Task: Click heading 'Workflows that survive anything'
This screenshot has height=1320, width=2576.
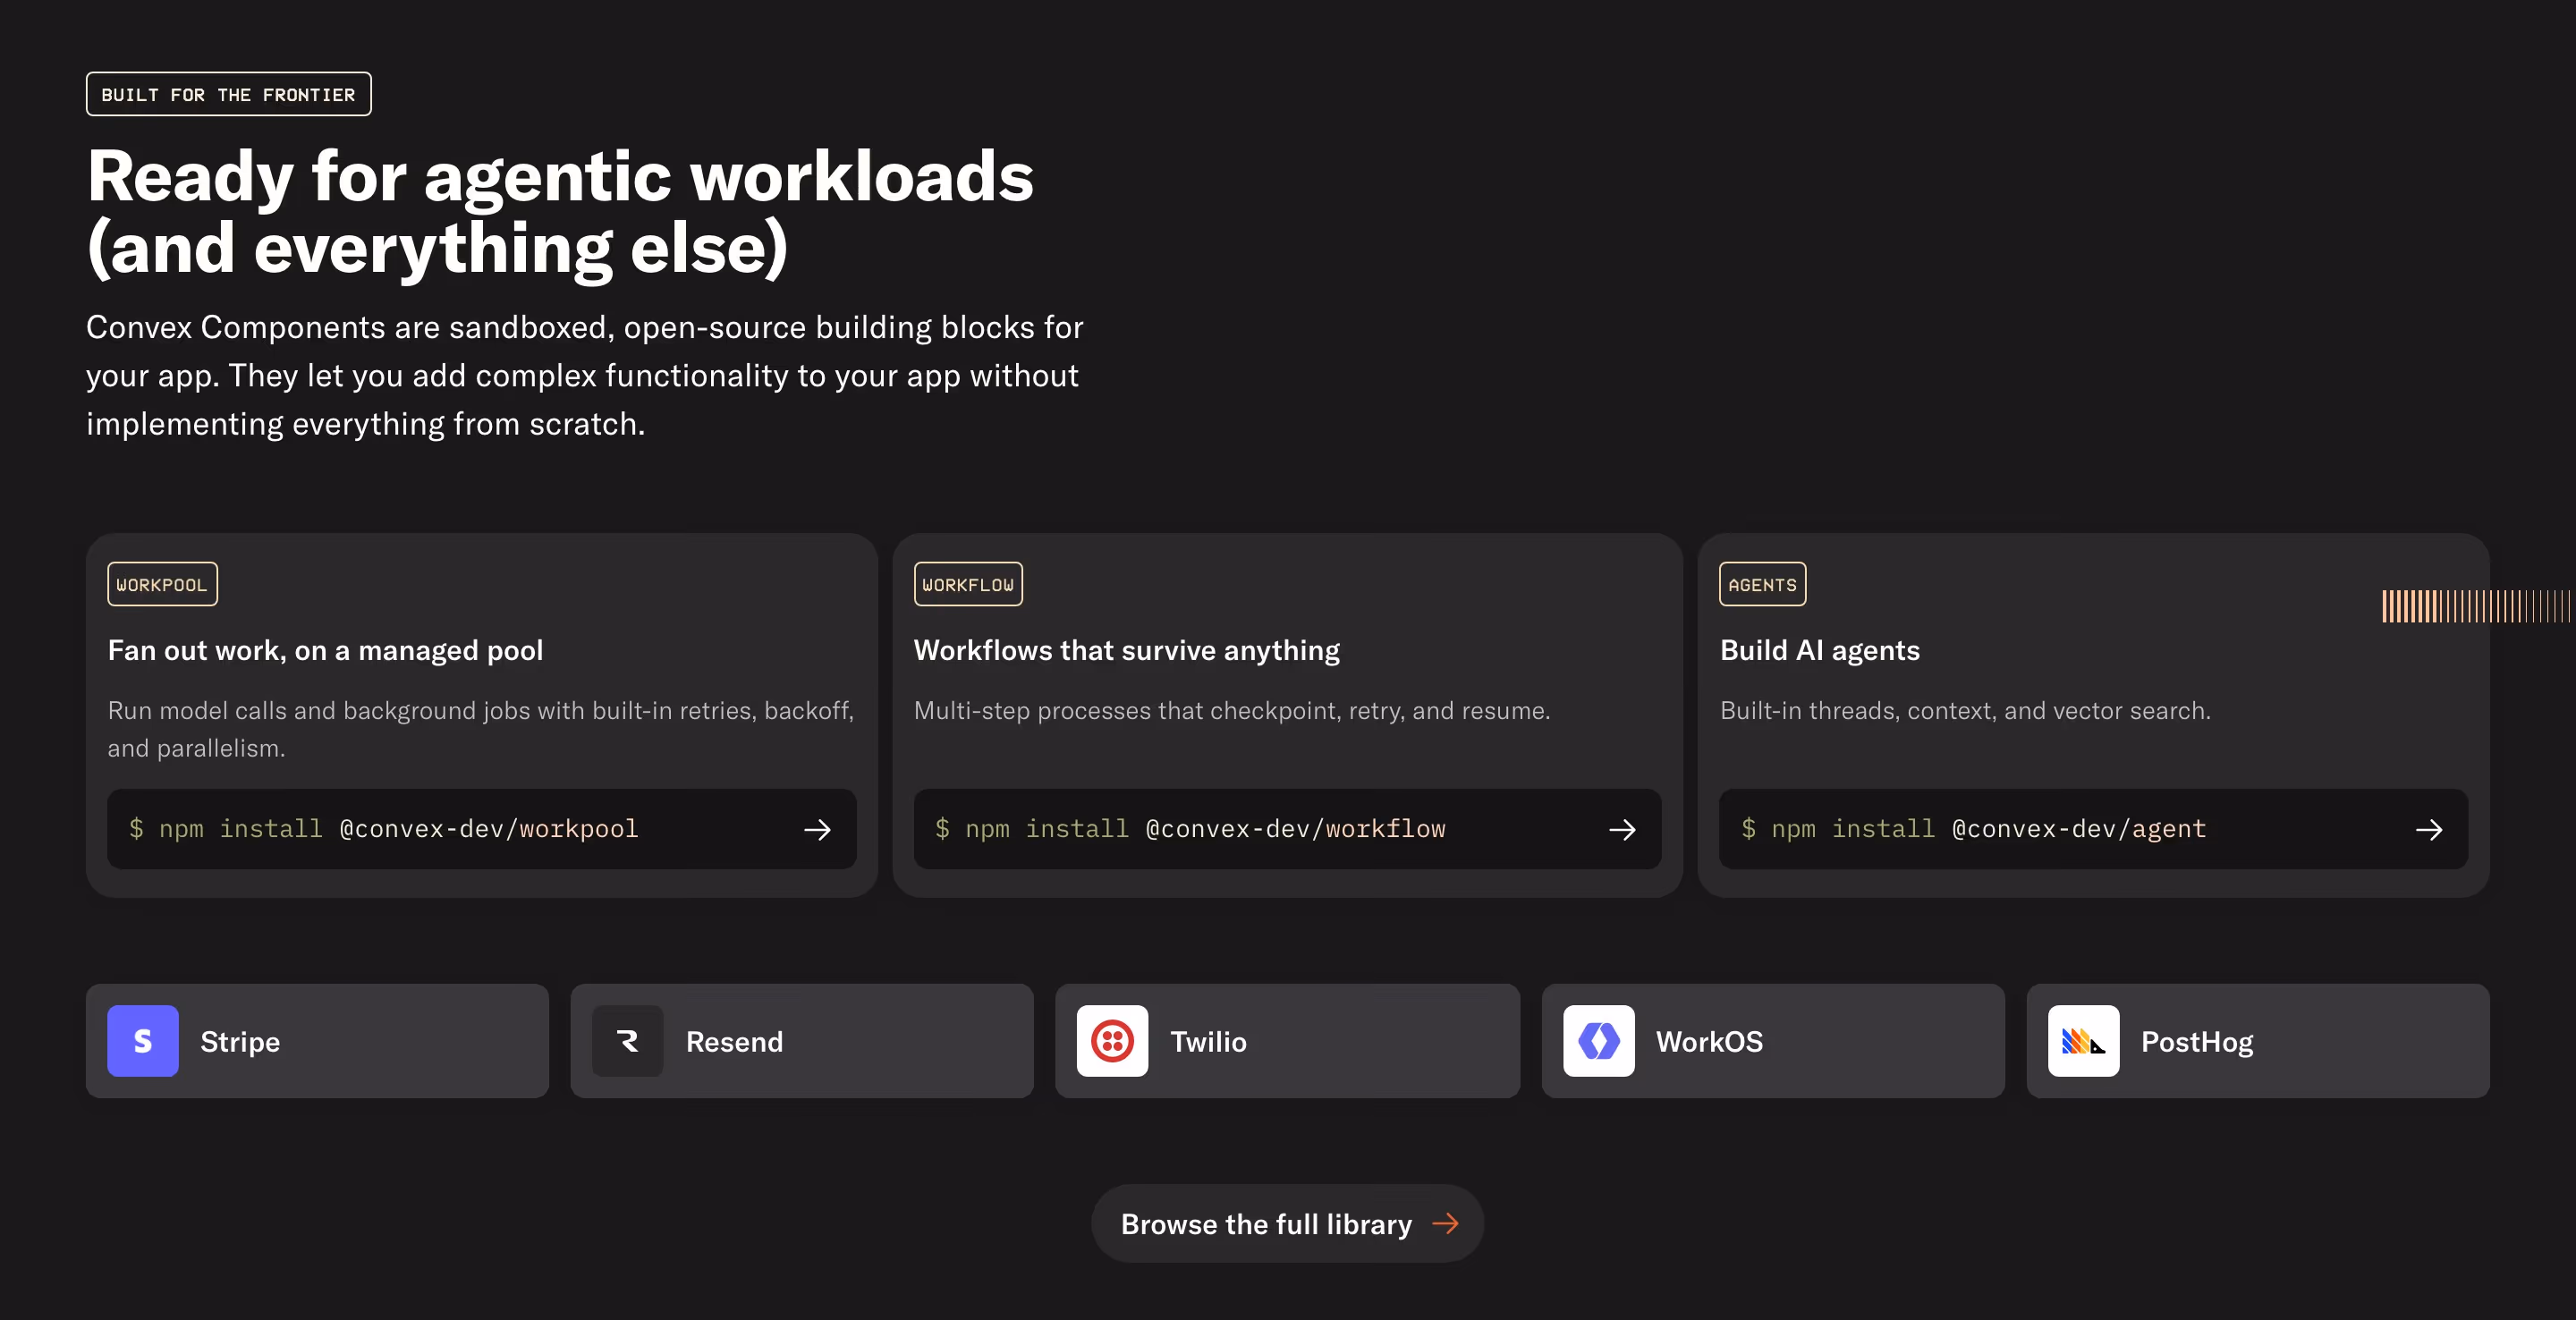Action: point(1126,651)
